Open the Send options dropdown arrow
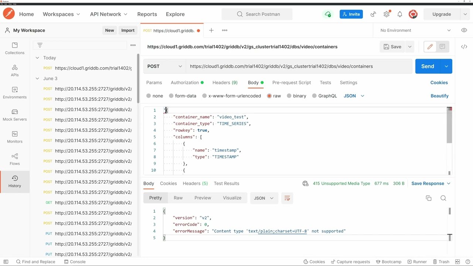 [x=446, y=66]
